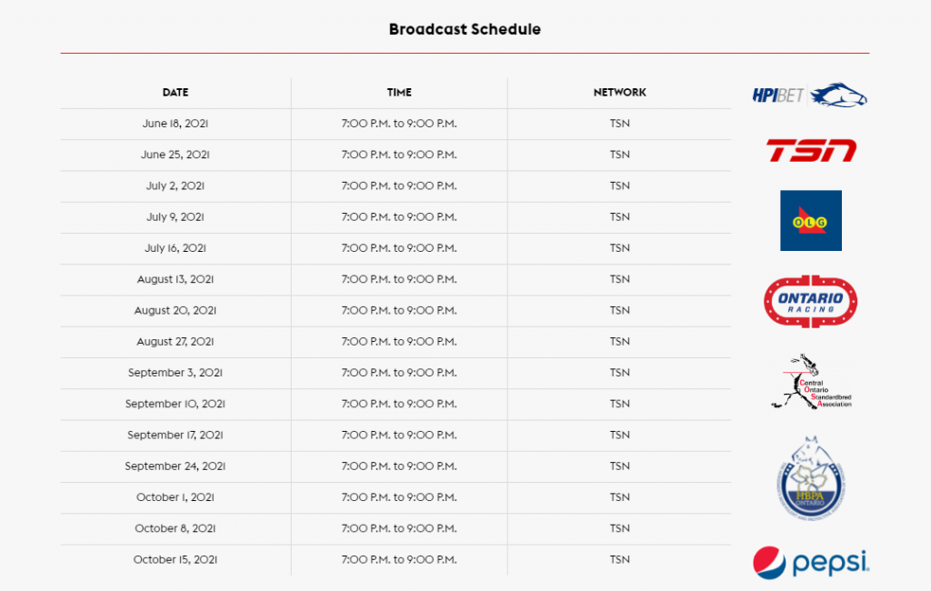Click the Broadcast Schedule heading
Image resolution: width=931 pixels, height=591 pixels.
(x=465, y=29)
